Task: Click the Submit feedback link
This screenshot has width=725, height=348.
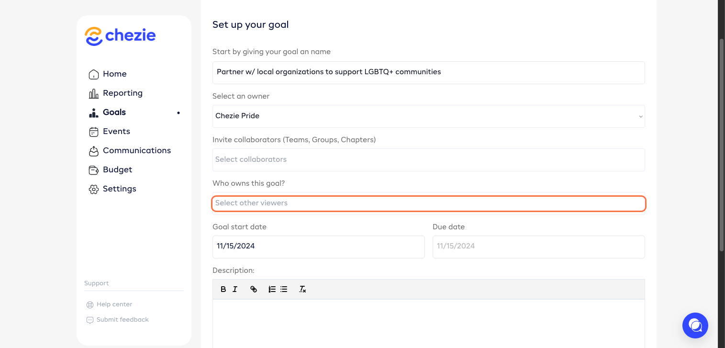Action: coord(123,320)
